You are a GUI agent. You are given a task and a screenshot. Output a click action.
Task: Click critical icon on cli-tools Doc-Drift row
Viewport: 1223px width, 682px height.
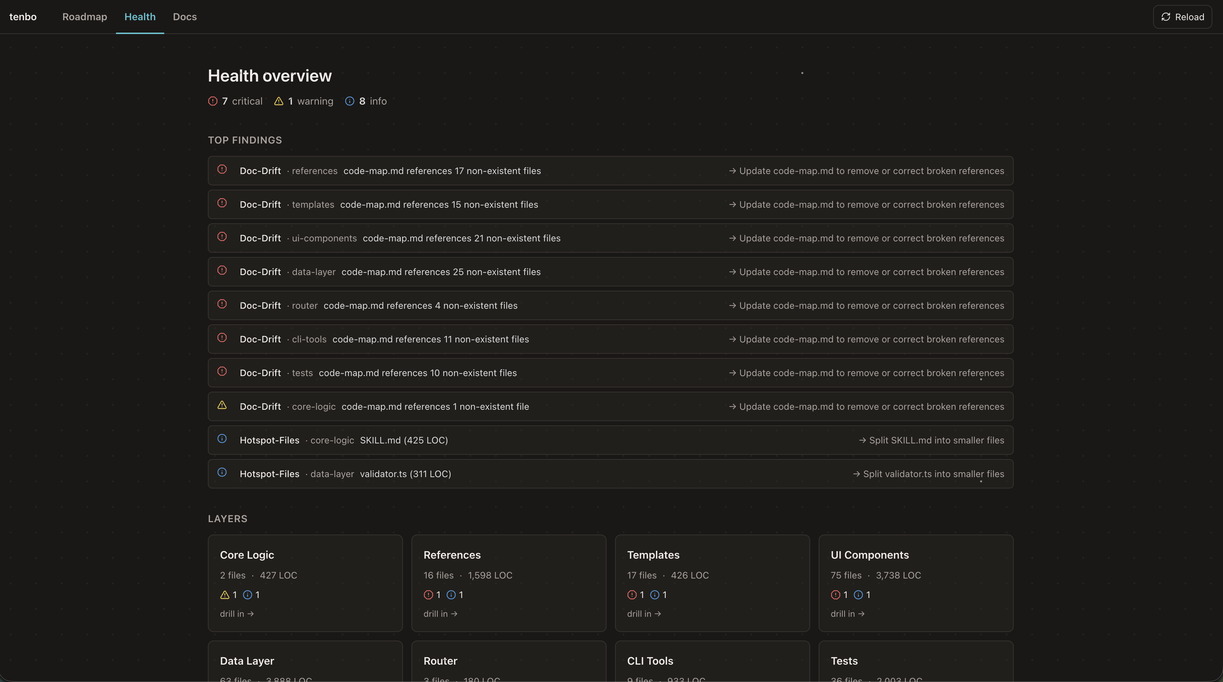(222, 338)
